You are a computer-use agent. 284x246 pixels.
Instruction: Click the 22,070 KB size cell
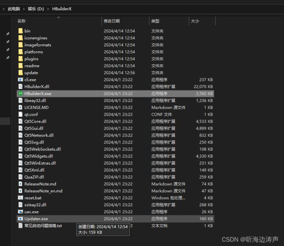coord(203,87)
